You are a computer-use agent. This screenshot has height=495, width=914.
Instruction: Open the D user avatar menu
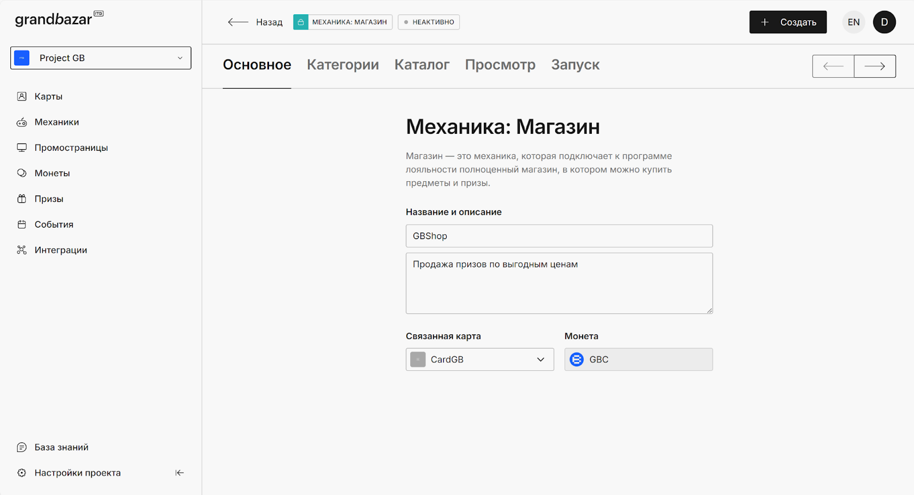pyautogui.click(x=884, y=22)
